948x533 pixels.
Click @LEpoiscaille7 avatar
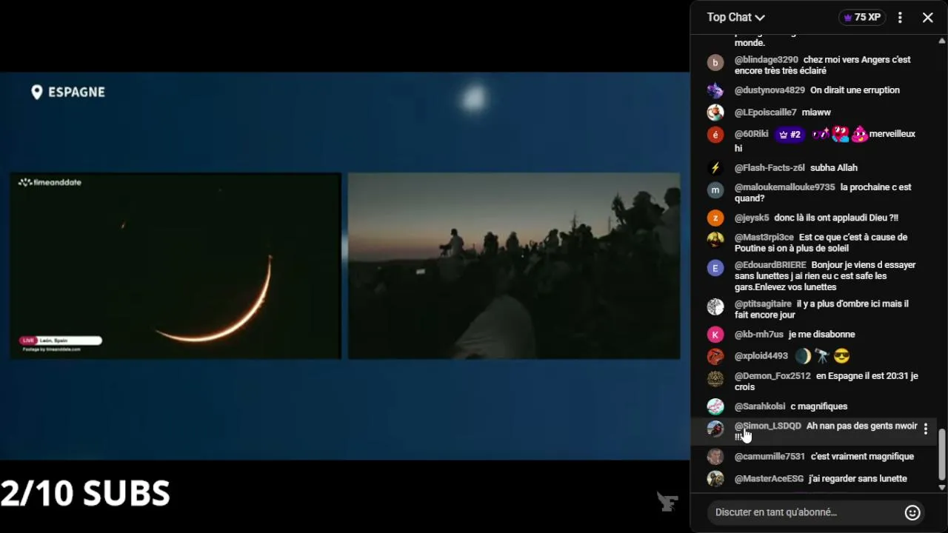(x=715, y=113)
